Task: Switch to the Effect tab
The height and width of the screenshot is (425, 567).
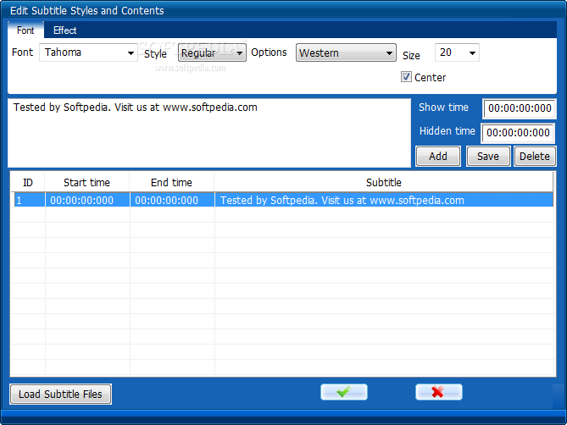Action: [x=64, y=30]
